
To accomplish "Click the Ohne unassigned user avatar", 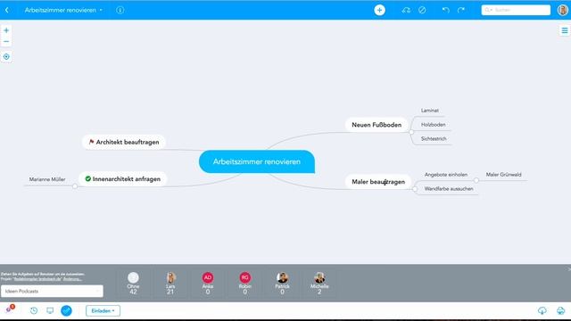I will (x=133, y=277).
